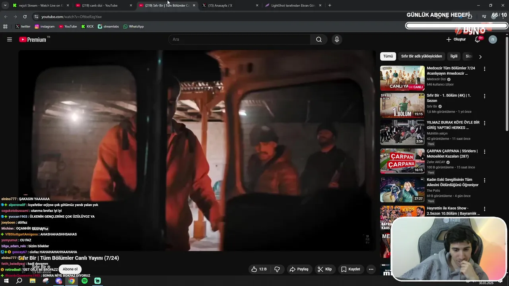Open options for Kadın Eski Sevgilisinin video

pos(484,180)
